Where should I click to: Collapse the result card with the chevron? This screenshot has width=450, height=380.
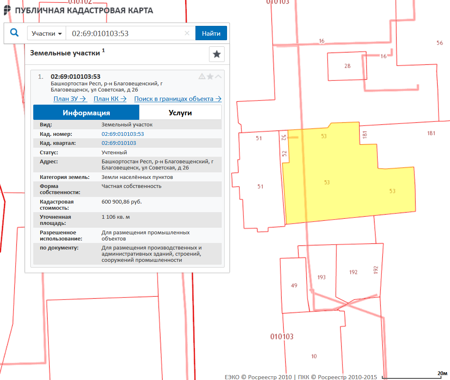pos(218,76)
